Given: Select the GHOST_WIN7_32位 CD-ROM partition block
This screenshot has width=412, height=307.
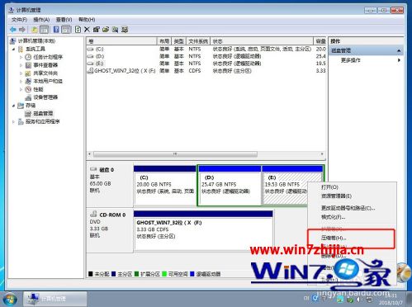Looking at the screenshot, I should click(203, 230).
